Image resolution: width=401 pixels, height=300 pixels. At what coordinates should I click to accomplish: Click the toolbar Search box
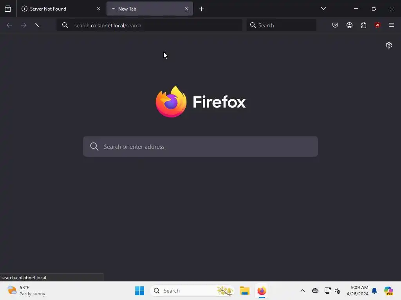coord(281,25)
